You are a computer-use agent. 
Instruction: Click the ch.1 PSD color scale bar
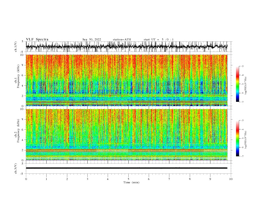pyautogui.click(x=237, y=84)
